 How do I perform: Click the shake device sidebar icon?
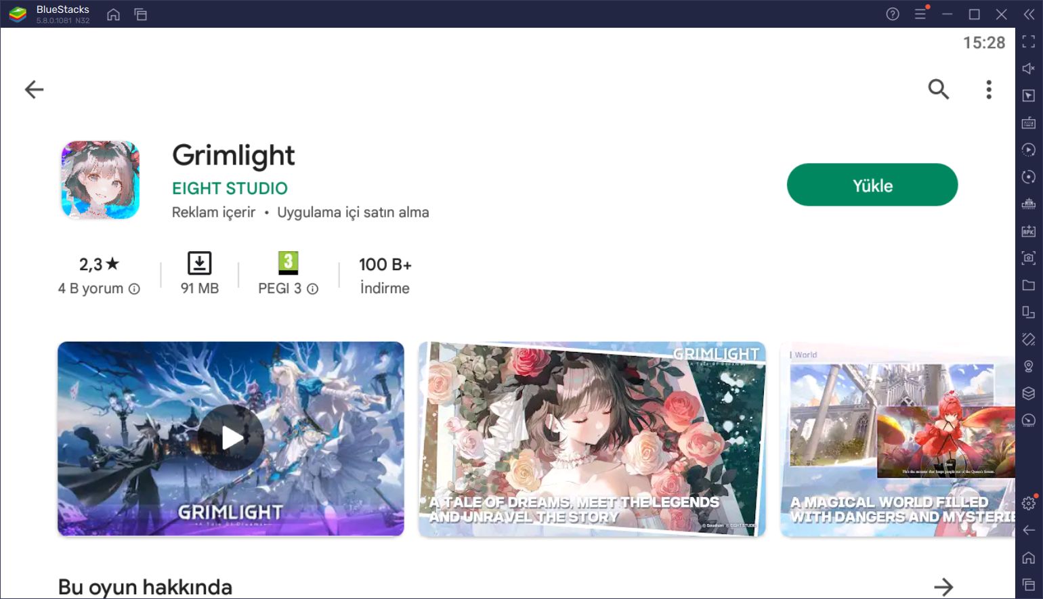coord(1028,339)
